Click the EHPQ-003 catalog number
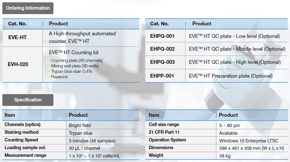This screenshot has width=290, height=162. pos(162,62)
